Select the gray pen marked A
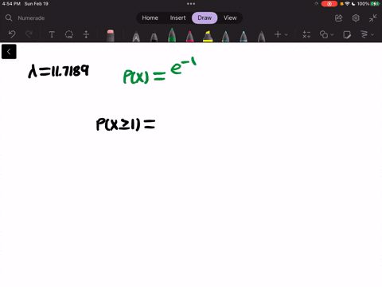 (x=136, y=37)
